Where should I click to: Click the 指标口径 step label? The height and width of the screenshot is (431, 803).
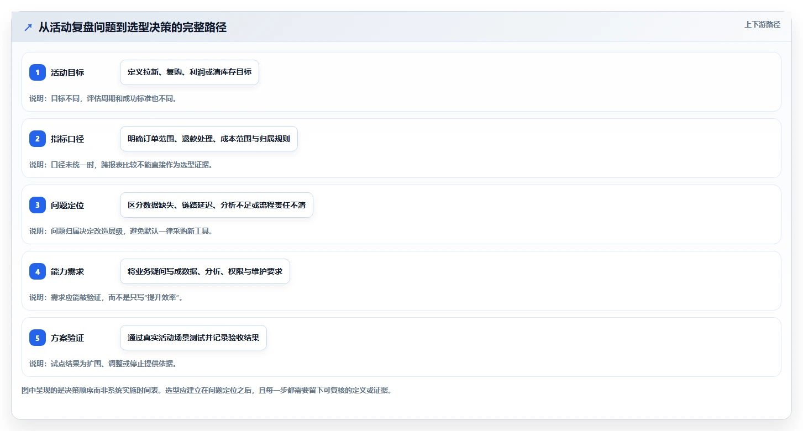(67, 139)
